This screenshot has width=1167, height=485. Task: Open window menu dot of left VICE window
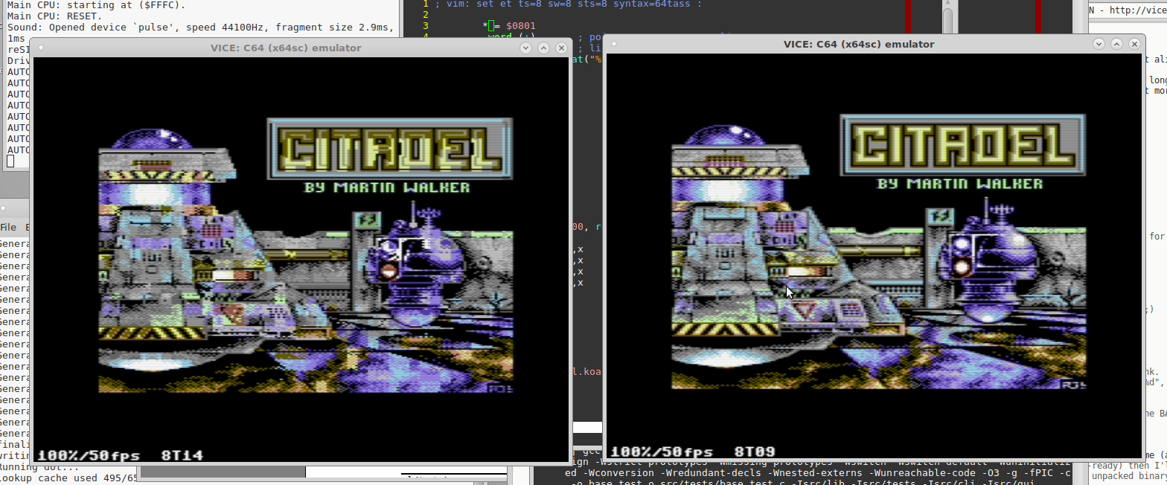click(41, 48)
